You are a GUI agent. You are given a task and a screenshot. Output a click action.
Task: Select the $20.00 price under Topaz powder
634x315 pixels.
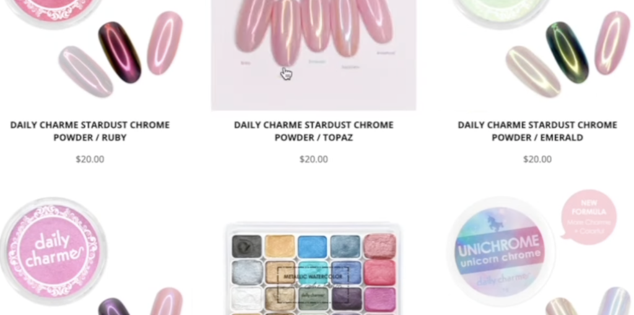[314, 159]
